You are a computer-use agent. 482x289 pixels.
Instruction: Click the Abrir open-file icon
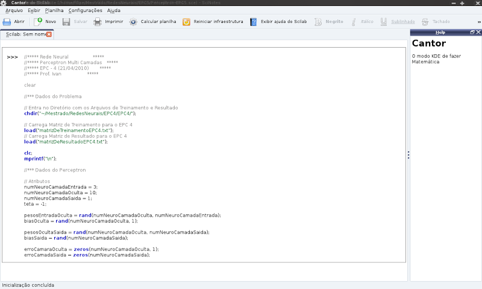[x=7, y=22]
